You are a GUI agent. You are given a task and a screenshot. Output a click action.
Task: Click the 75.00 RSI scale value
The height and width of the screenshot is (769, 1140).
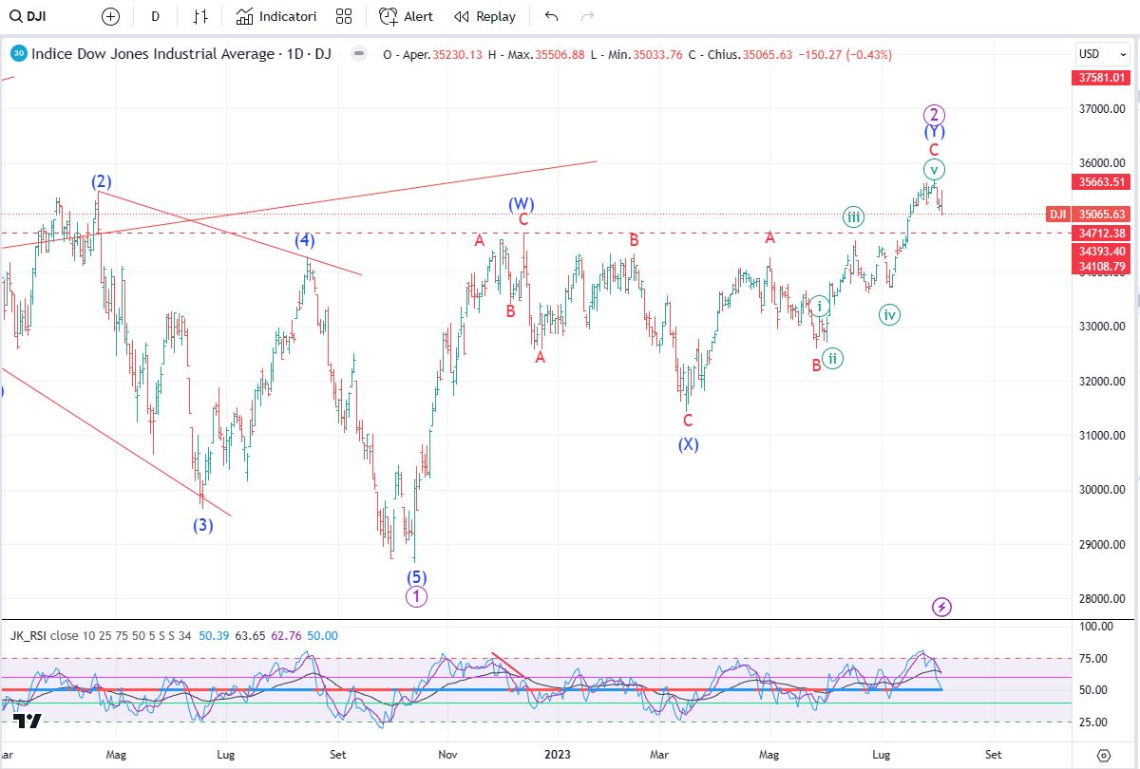(x=1092, y=658)
